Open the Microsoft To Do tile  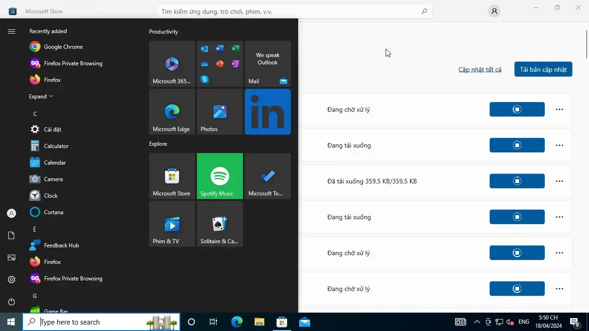tap(268, 176)
